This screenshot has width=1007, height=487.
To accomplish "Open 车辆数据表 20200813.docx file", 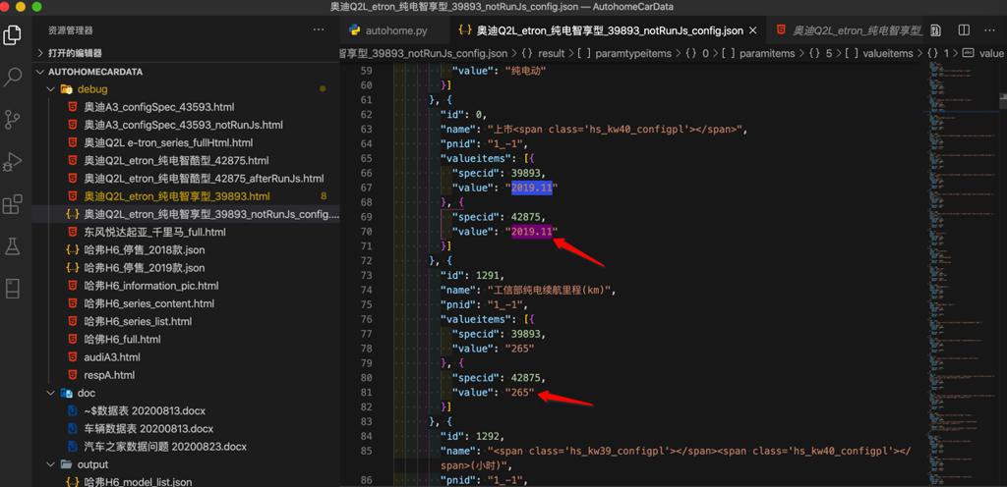I will coord(148,429).
